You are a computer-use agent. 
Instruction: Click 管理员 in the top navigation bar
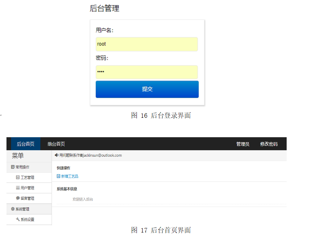point(242,144)
